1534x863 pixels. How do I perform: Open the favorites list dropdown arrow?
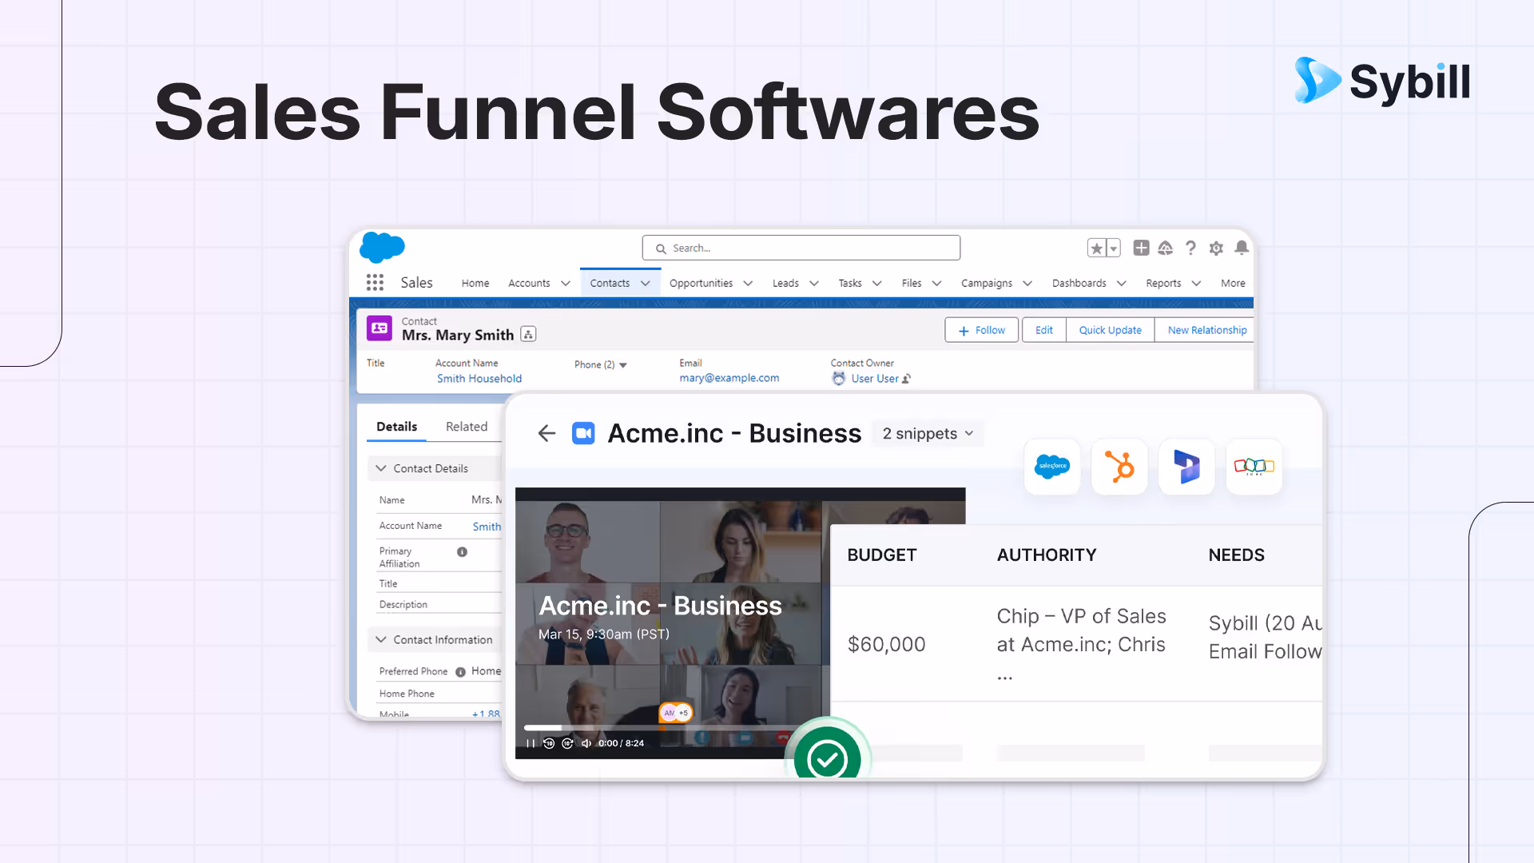1114,249
